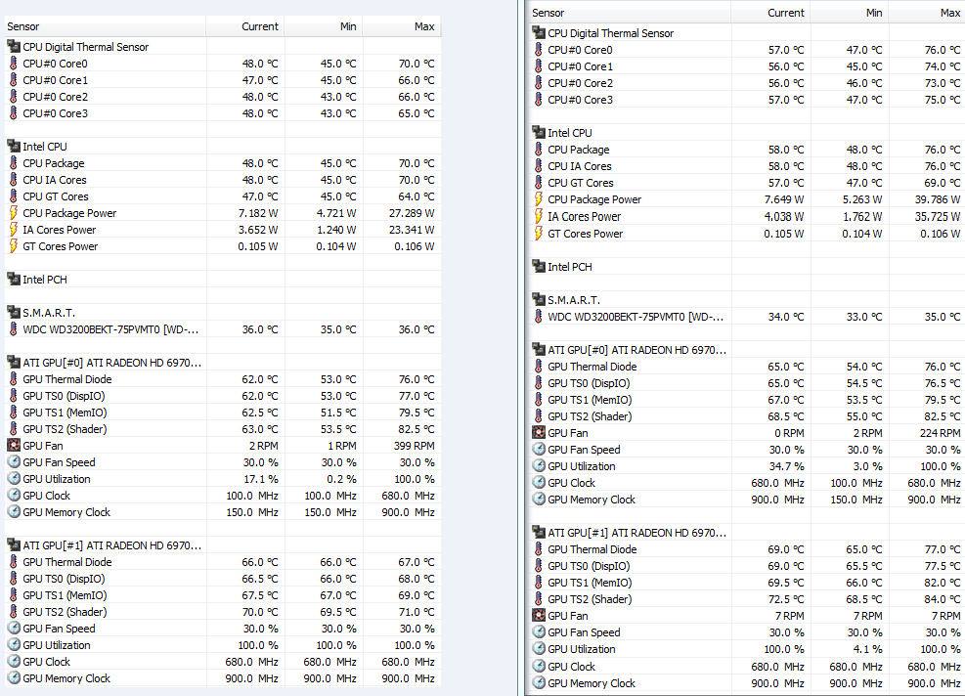Click the GPU Fan icon showing 399 RPM max
The image size is (965, 696).
click(14, 446)
